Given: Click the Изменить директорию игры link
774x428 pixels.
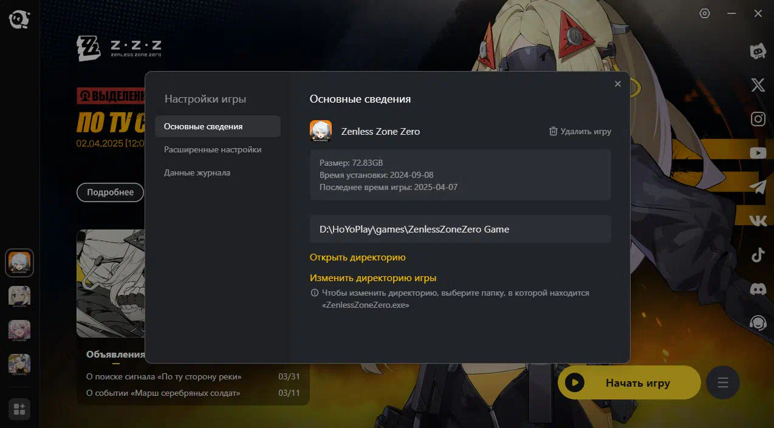Looking at the screenshot, I should (373, 278).
